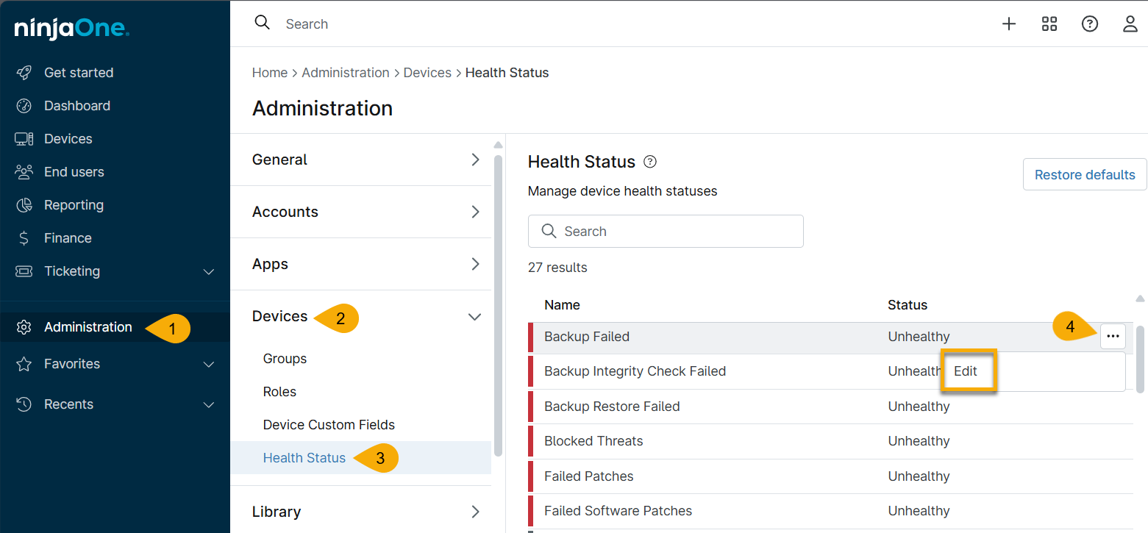Collapse the Devices settings section
The width and height of the screenshot is (1148, 533).
pyautogui.click(x=474, y=316)
